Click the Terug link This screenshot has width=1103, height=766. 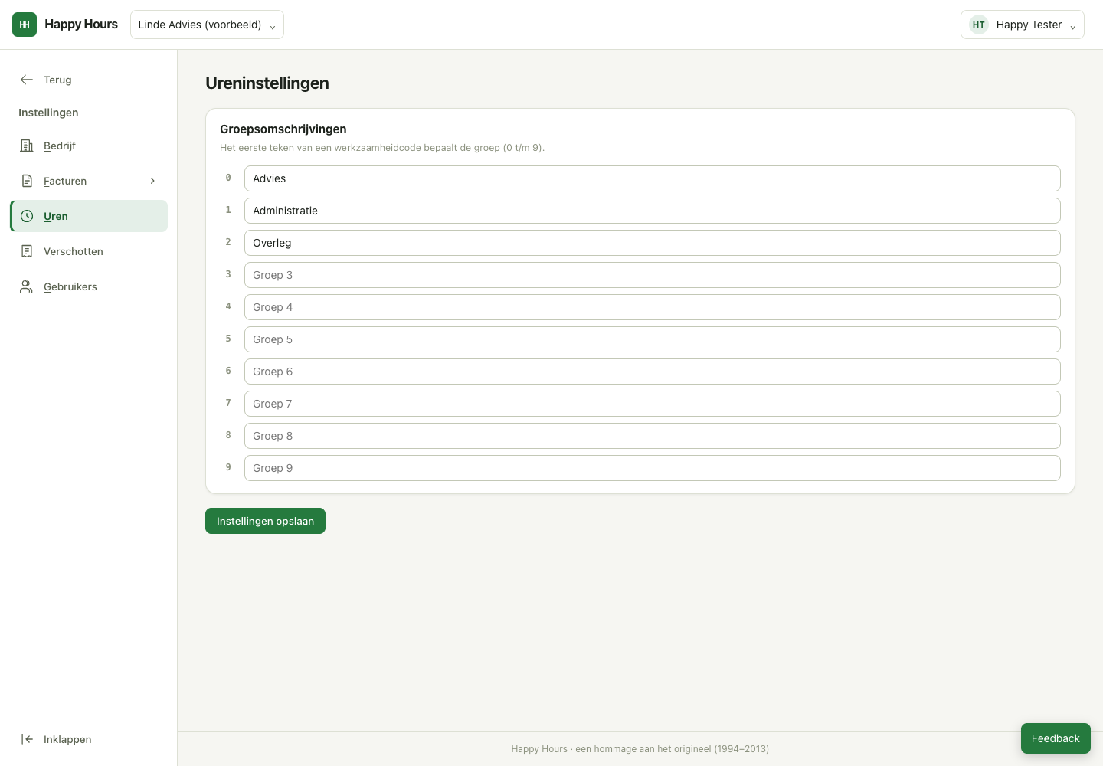[57, 80]
